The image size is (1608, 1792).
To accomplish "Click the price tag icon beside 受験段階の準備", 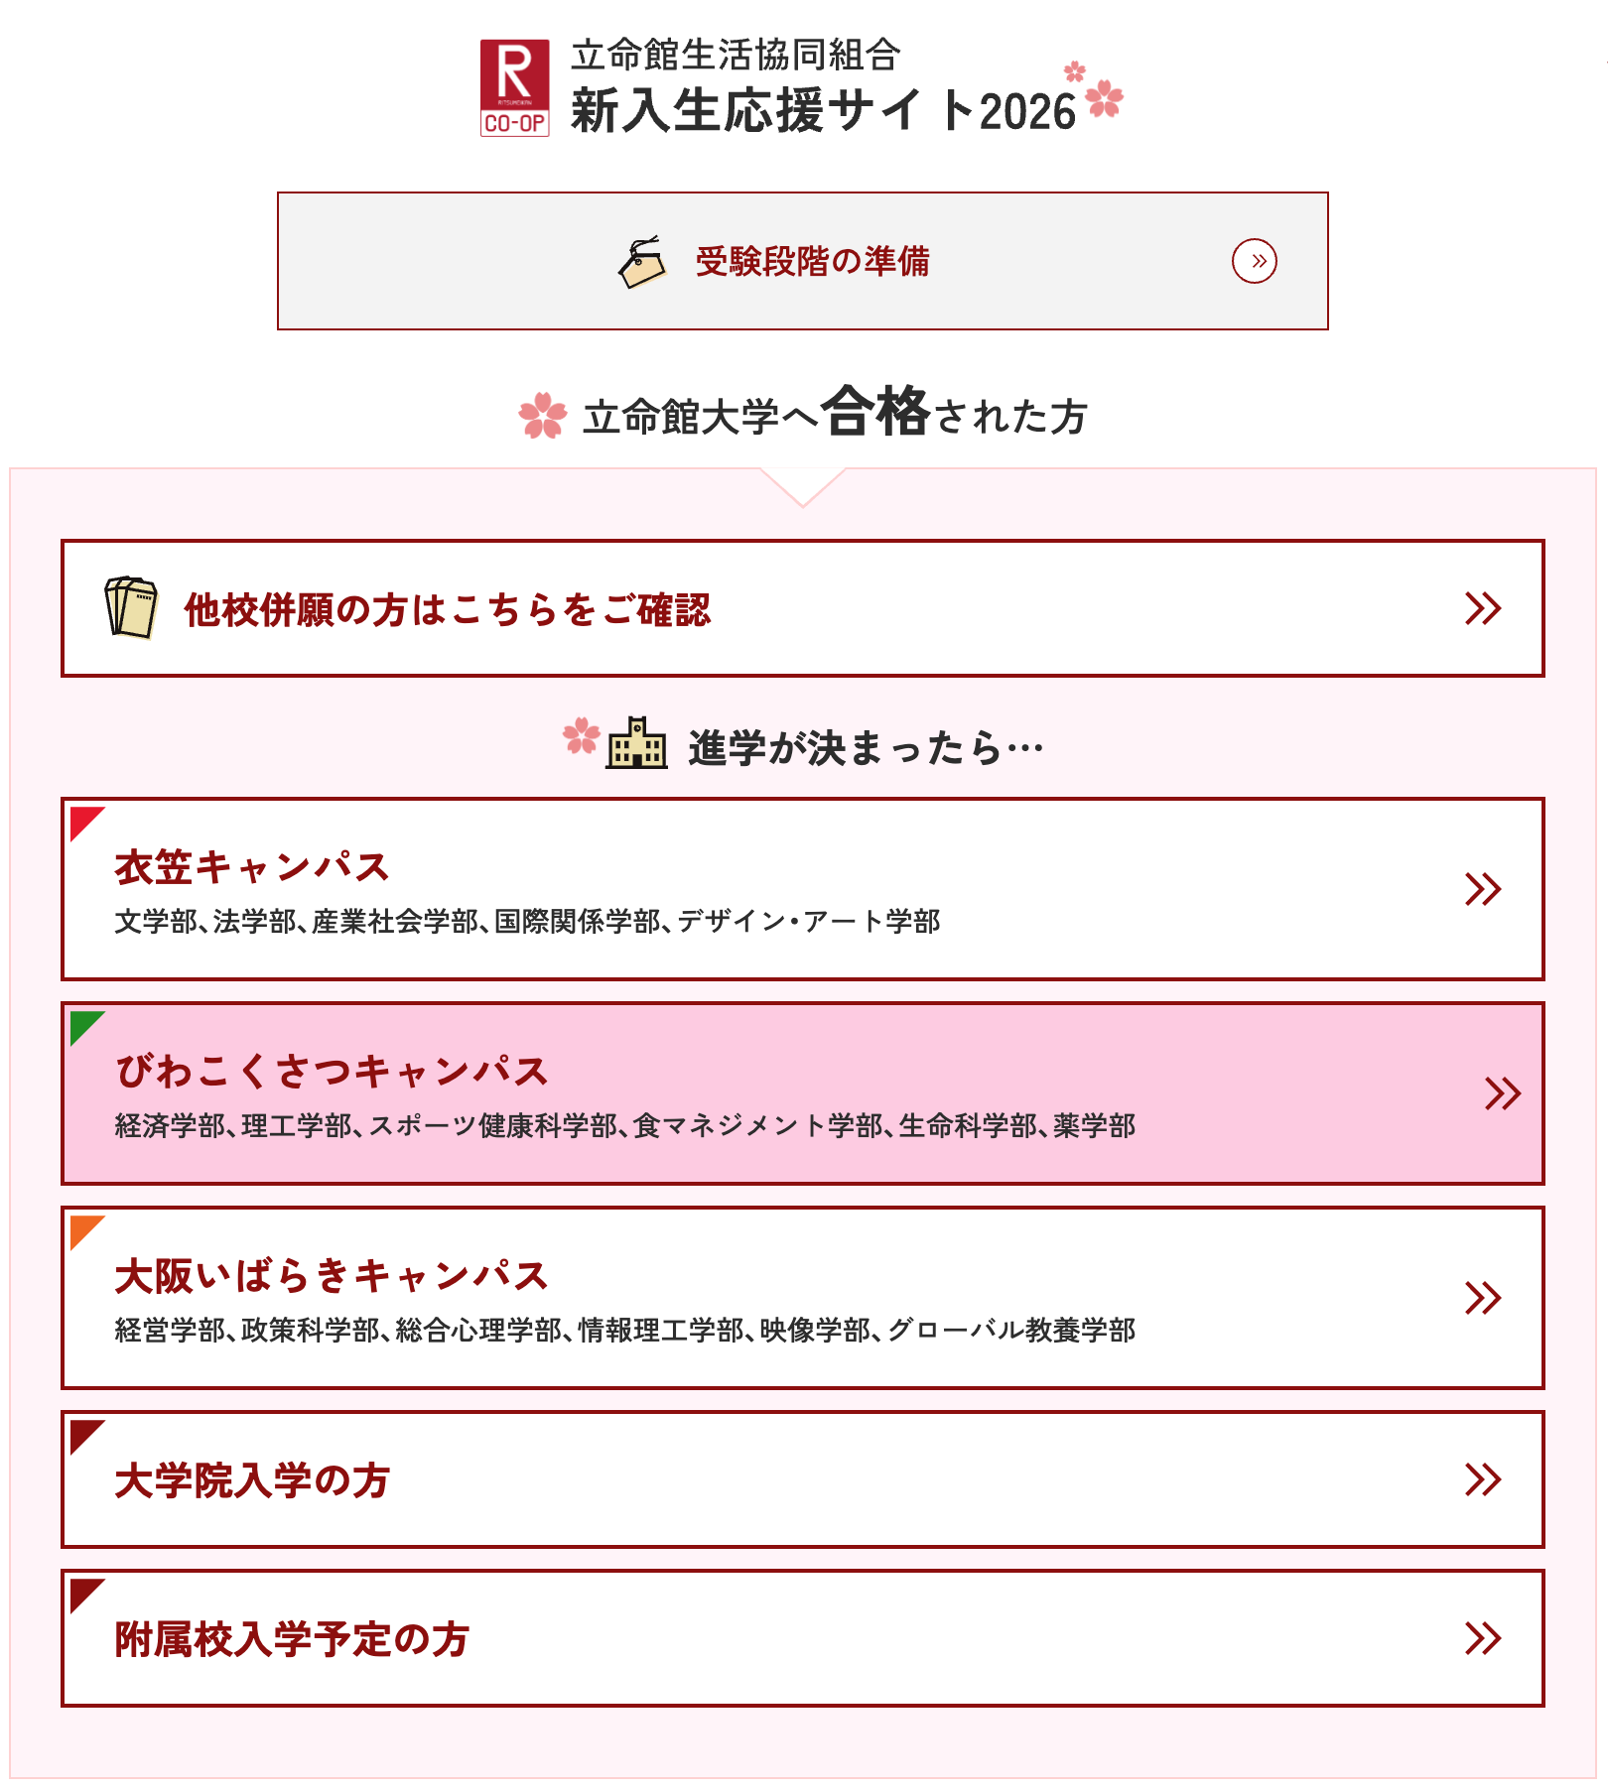I will (x=642, y=262).
